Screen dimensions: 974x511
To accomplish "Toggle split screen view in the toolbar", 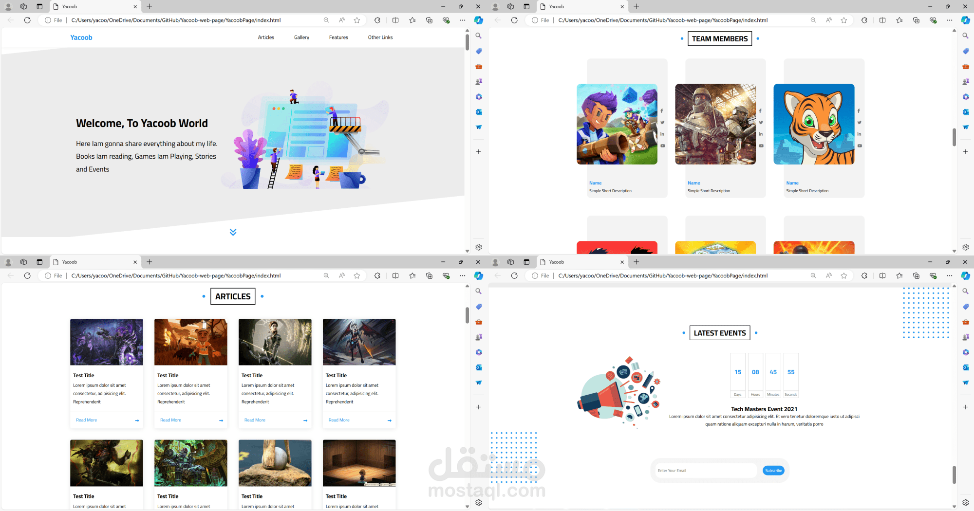I will pyautogui.click(x=395, y=20).
